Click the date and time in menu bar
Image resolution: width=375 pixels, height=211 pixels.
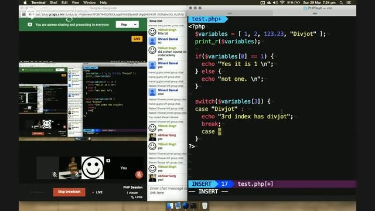coord(319,2)
